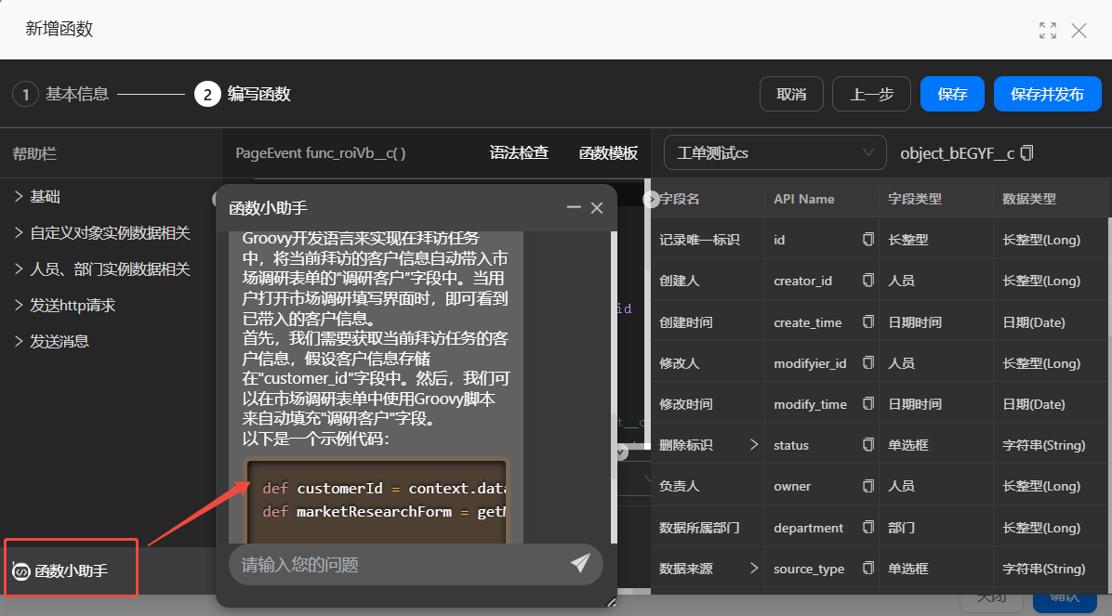Copy the id field API name

click(868, 240)
